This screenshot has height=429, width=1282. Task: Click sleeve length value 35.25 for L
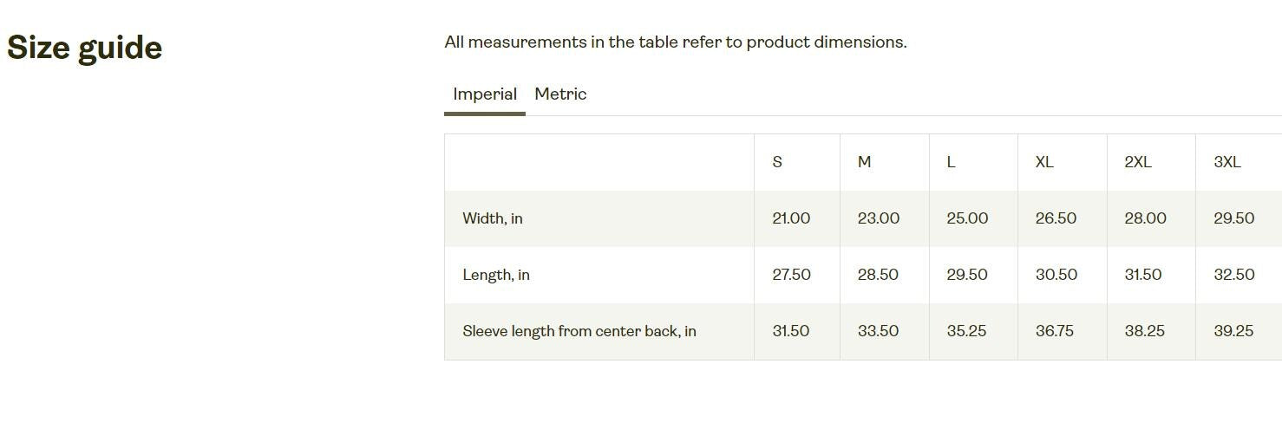point(966,331)
